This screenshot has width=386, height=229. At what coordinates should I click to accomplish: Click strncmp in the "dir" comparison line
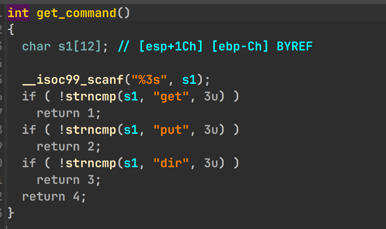click(x=91, y=163)
